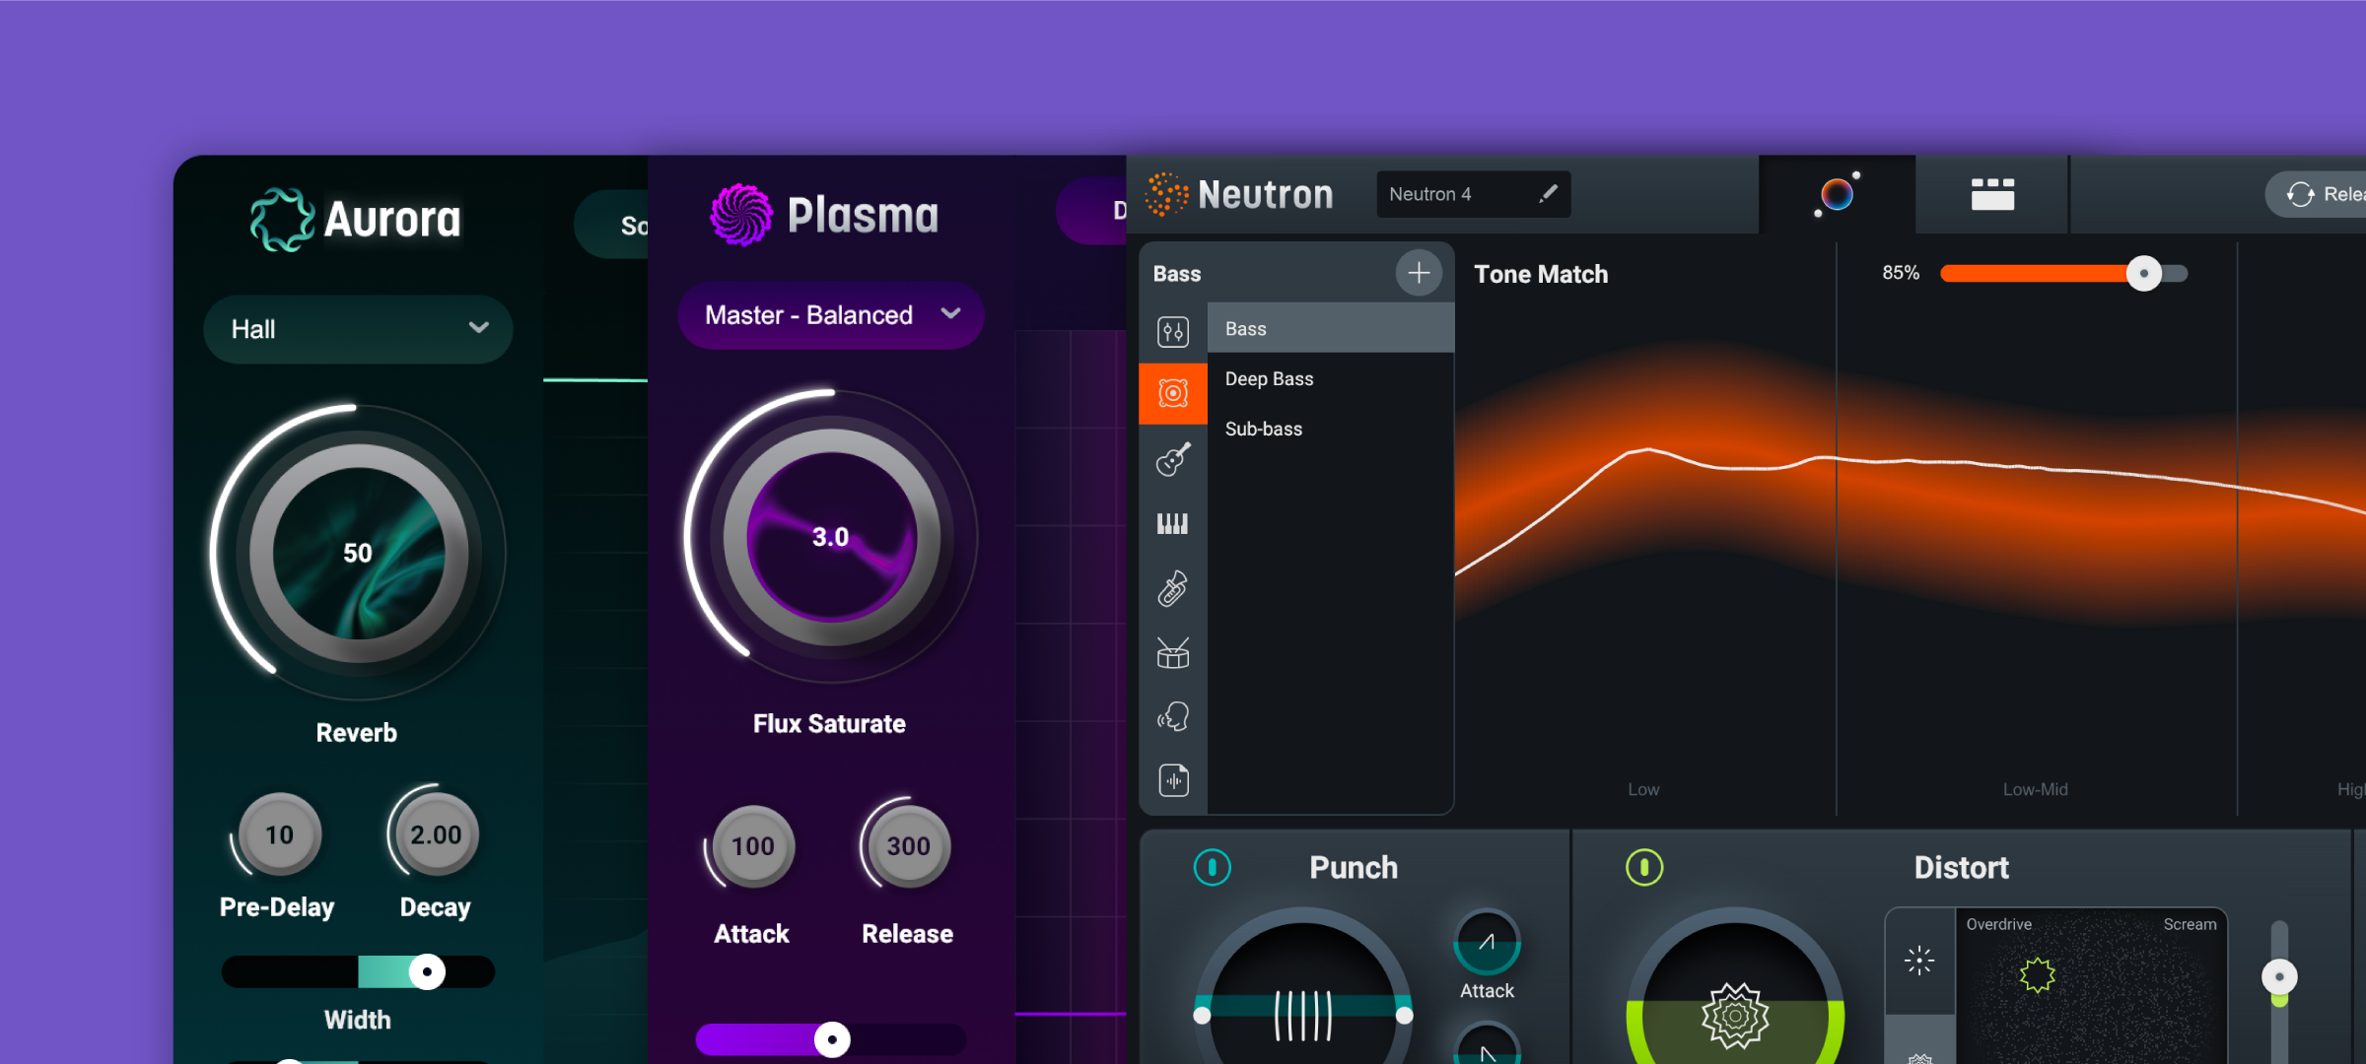The height and width of the screenshot is (1064, 2366).
Task: Select the drums category icon
Action: 1173,652
